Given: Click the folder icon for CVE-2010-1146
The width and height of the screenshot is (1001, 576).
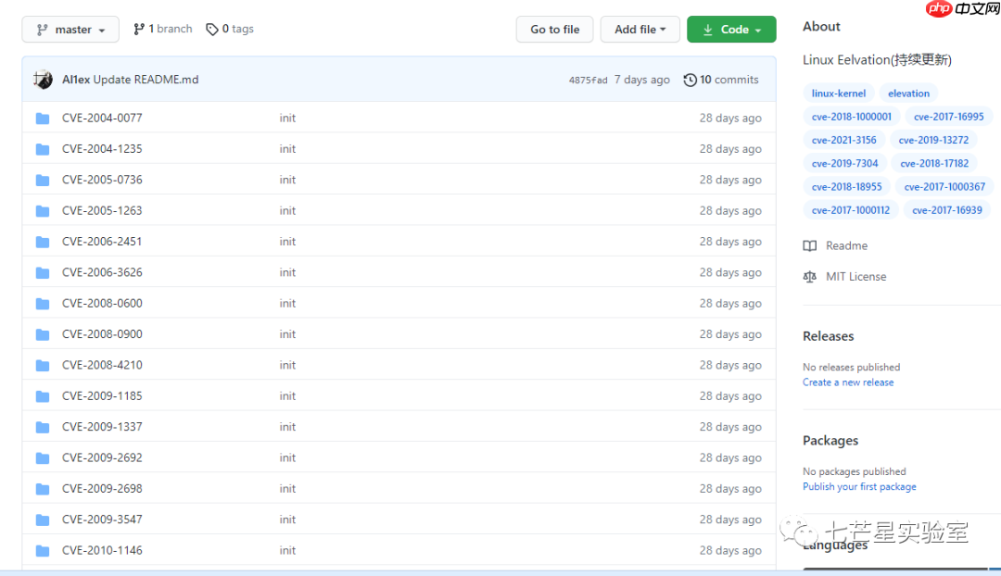Looking at the screenshot, I should coord(43,550).
